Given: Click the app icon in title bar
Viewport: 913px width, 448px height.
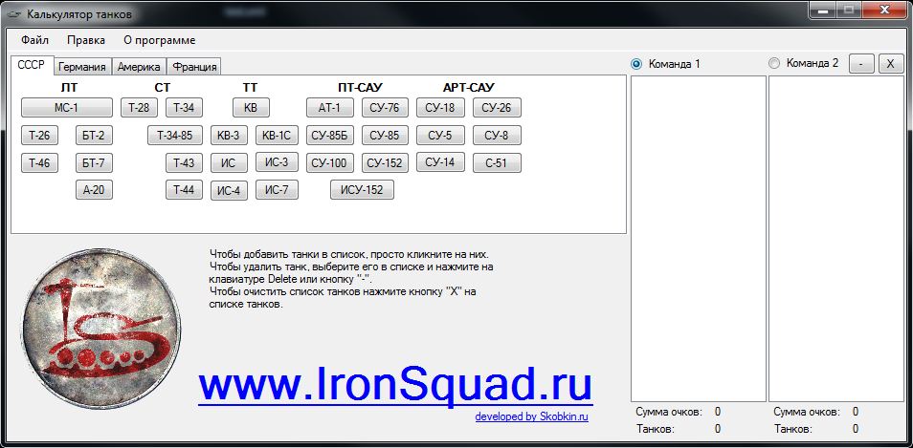Looking at the screenshot, I should (x=13, y=14).
